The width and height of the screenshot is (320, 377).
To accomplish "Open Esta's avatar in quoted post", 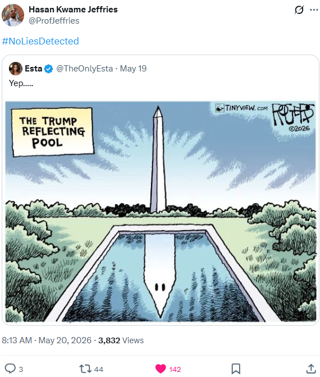I will [x=16, y=69].
